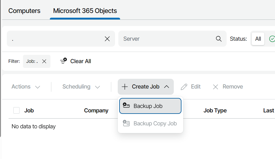Click the plus icon on Create Job
The width and height of the screenshot is (275, 159).
click(x=125, y=87)
